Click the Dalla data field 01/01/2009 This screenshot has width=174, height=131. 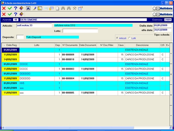pyautogui.click(x=163, y=25)
